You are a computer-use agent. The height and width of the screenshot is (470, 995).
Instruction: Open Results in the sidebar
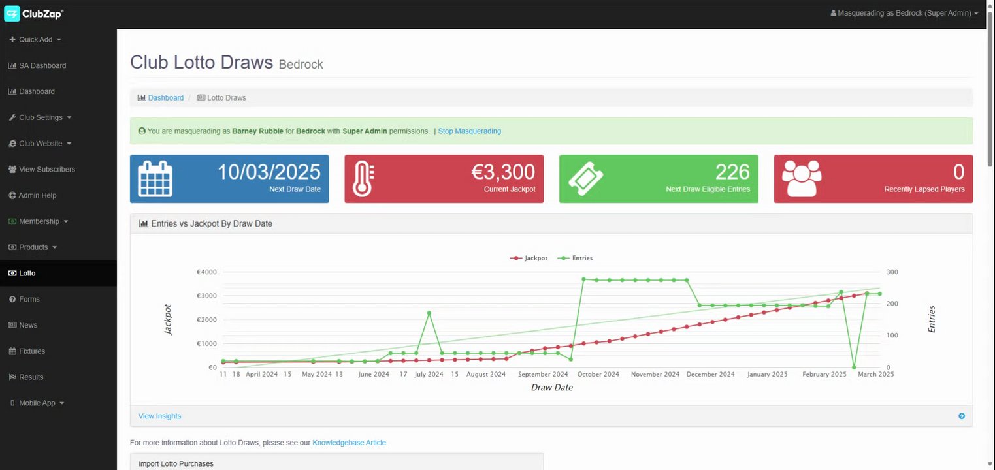tap(31, 377)
